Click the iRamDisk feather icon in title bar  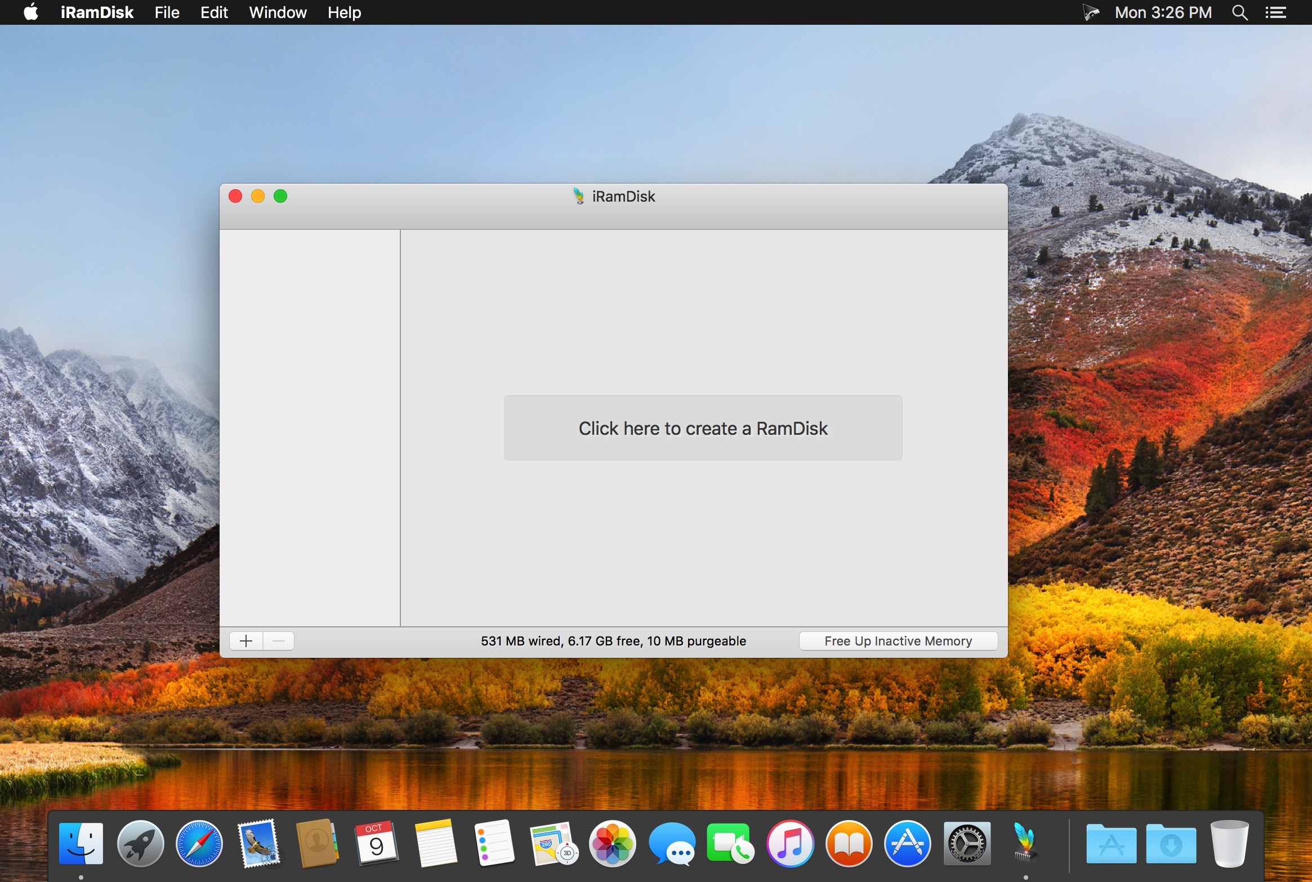[x=578, y=196]
